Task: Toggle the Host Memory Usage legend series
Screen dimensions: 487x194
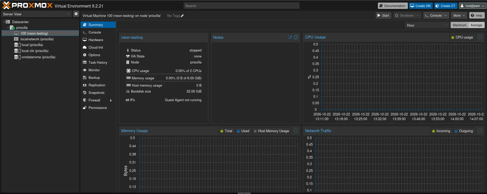Action: (271, 131)
